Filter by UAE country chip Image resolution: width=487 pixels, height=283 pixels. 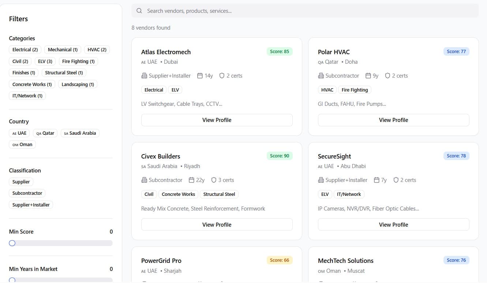point(19,133)
